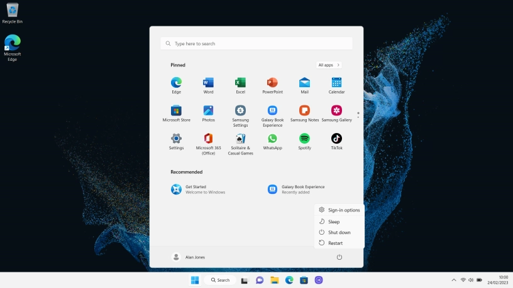Select Shut down from power menu
The image size is (513, 288).
pyautogui.click(x=339, y=232)
